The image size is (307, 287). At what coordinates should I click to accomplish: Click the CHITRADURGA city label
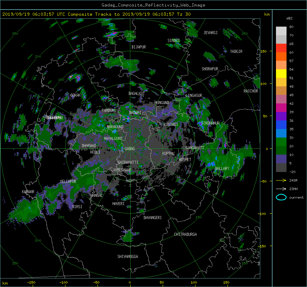coord(186,234)
